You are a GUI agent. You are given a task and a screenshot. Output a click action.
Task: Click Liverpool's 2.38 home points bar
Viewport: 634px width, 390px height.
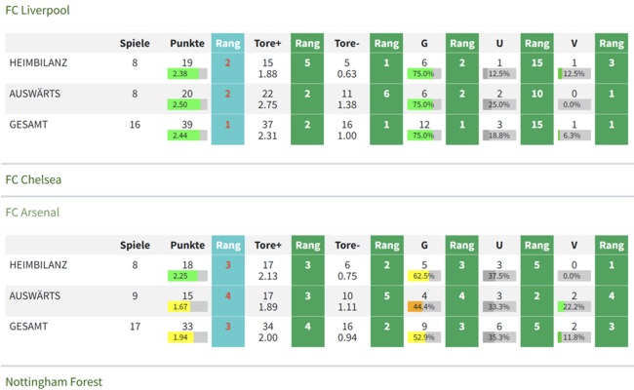coord(186,74)
